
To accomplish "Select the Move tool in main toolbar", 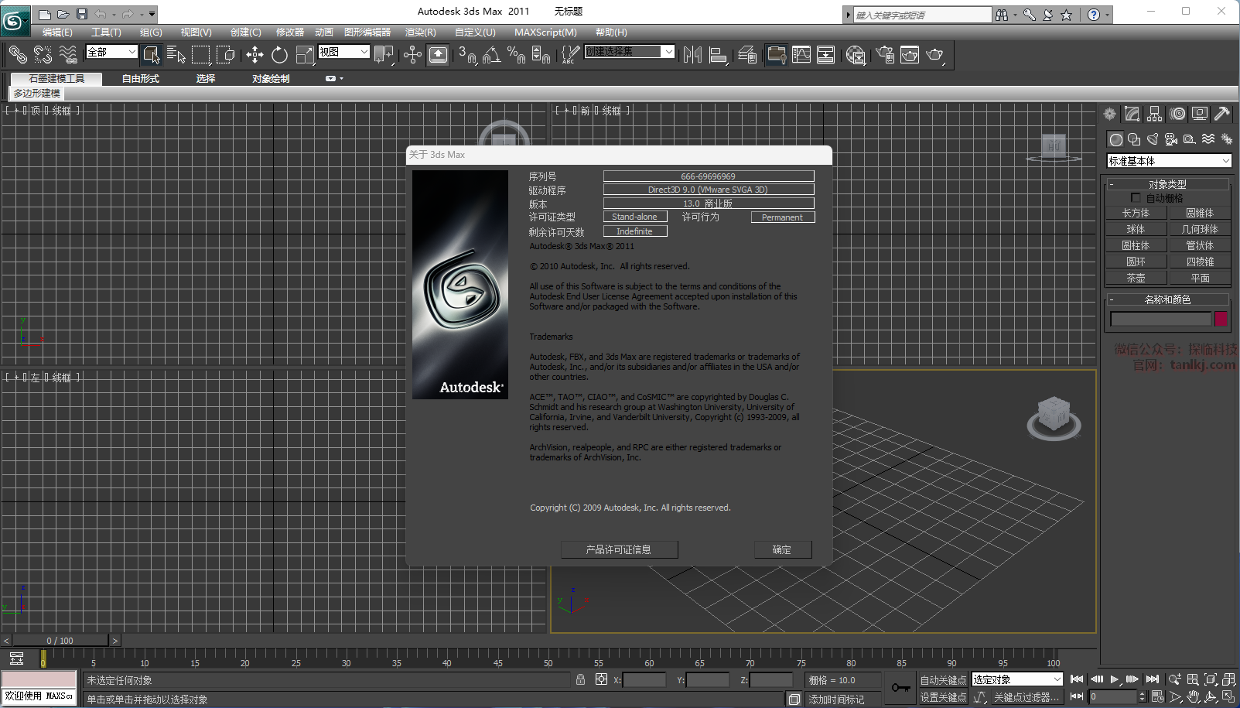I will tap(254, 54).
